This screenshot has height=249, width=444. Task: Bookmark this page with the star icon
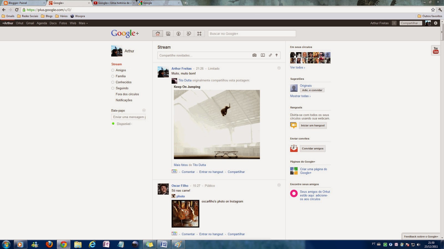click(433, 10)
